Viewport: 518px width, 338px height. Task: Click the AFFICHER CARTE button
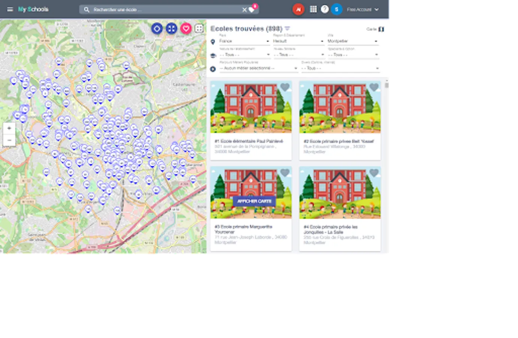[254, 201]
